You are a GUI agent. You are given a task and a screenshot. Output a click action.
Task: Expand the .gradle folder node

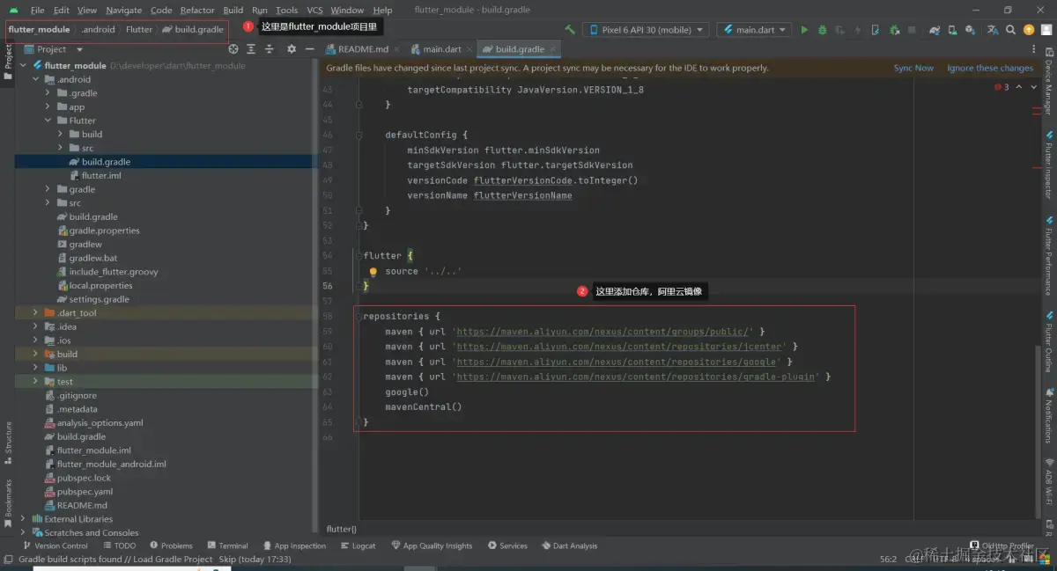[48, 93]
